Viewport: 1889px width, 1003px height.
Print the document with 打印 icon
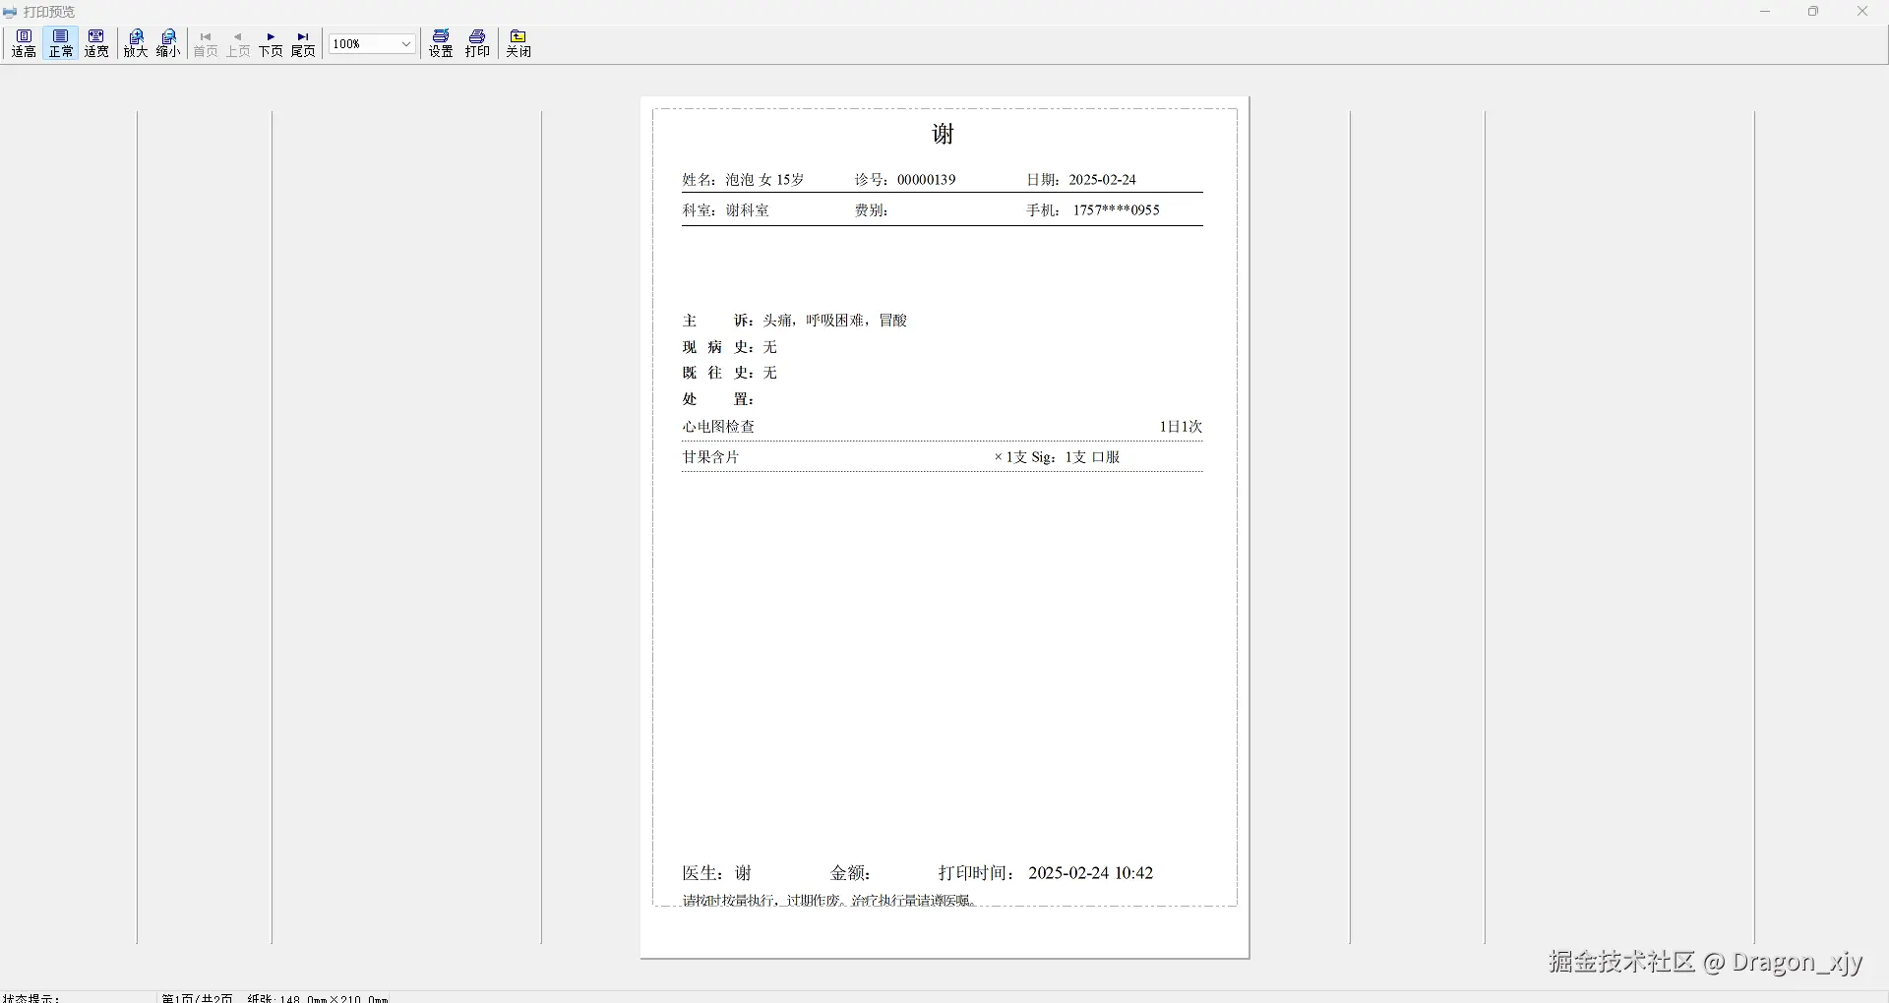pos(477,43)
